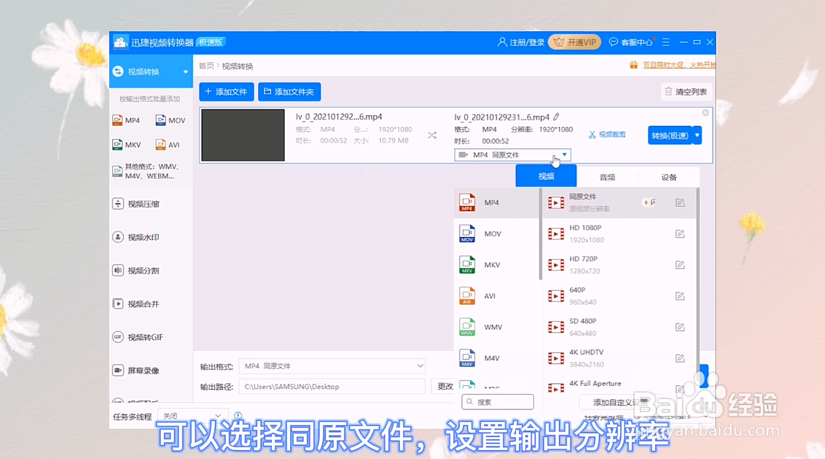Switch to the 视频 tab

point(546,176)
